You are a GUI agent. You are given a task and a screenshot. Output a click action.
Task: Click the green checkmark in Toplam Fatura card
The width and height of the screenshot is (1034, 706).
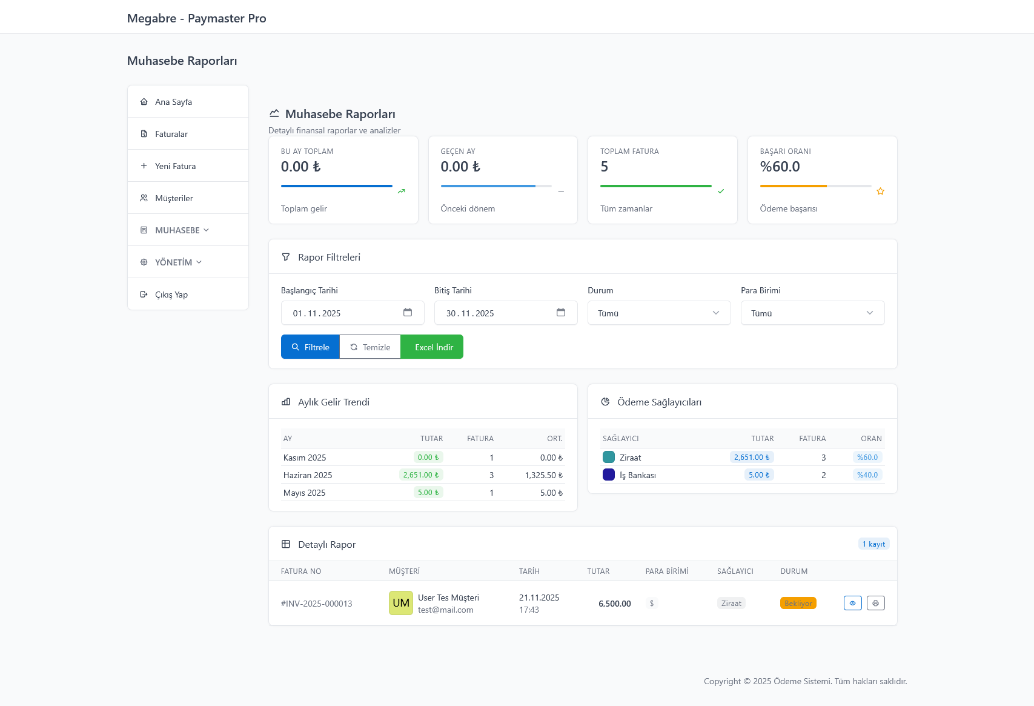(721, 191)
